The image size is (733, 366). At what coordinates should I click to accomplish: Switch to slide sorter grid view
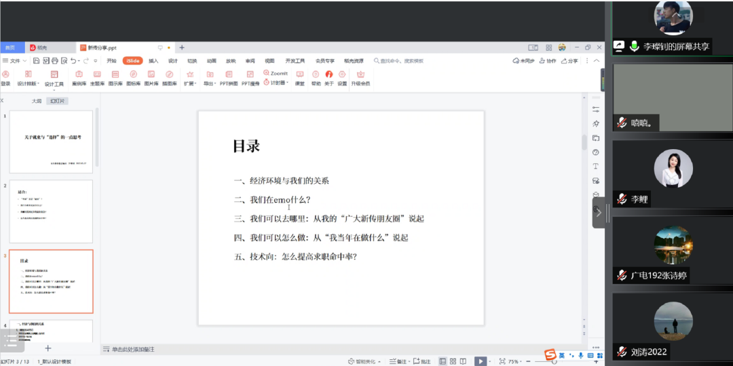click(453, 361)
